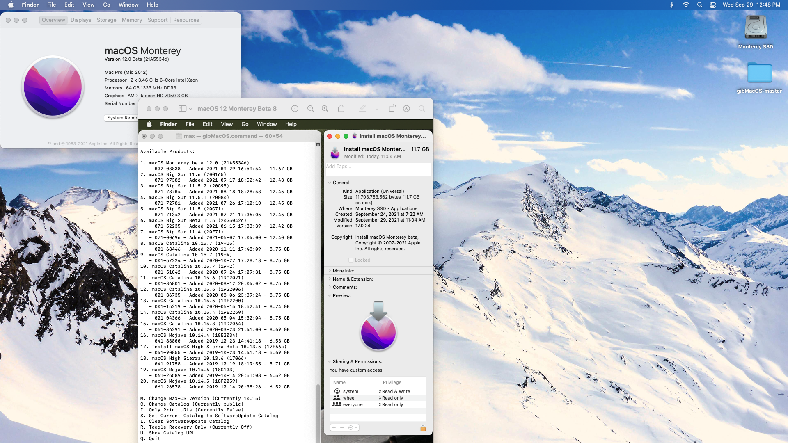Click the Wi-Fi icon in menu bar
Image resolution: width=788 pixels, height=443 pixels.
pyautogui.click(x=686, y=5)
